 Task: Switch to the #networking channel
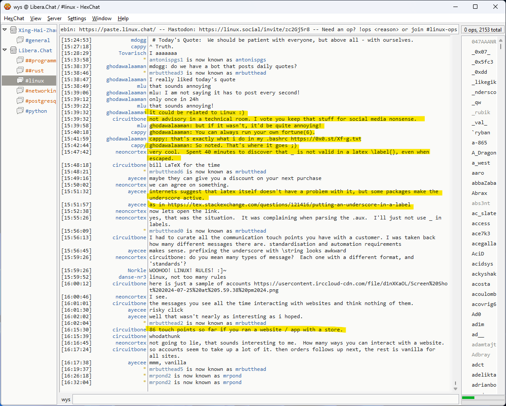[40, 91]
